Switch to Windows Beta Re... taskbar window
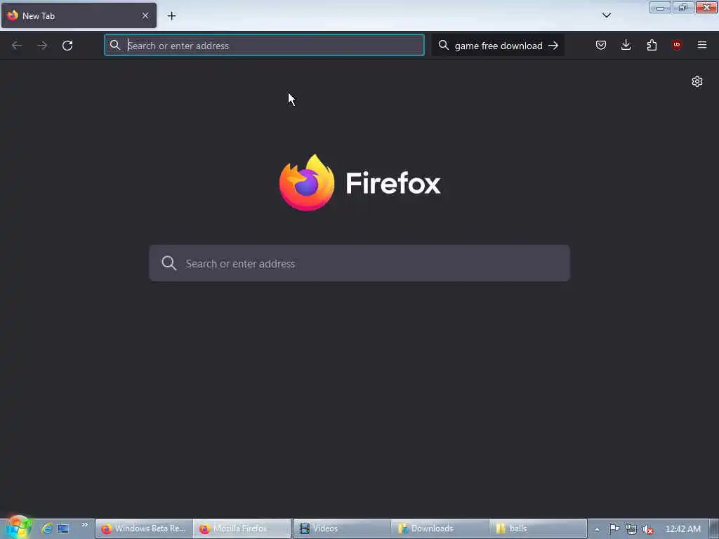Image resolution: width=719 pixels, height=539 pixels. (x=144, y=528)
